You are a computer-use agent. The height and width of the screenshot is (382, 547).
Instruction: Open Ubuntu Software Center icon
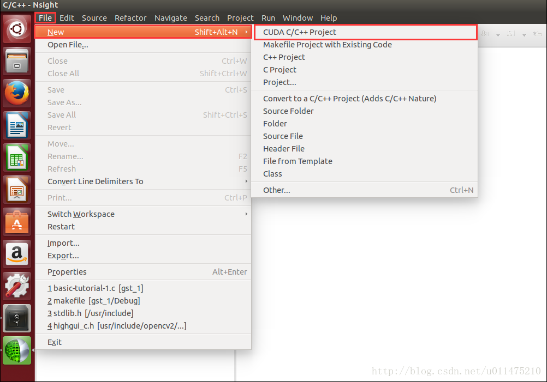pos(17,221)
